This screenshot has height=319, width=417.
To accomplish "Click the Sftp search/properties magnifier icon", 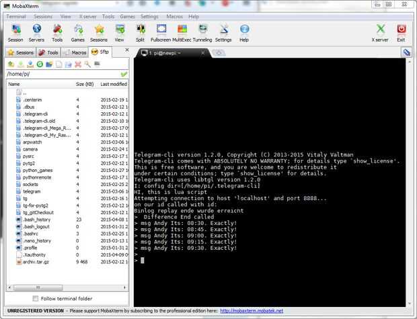I will click(x=87, y=64).
